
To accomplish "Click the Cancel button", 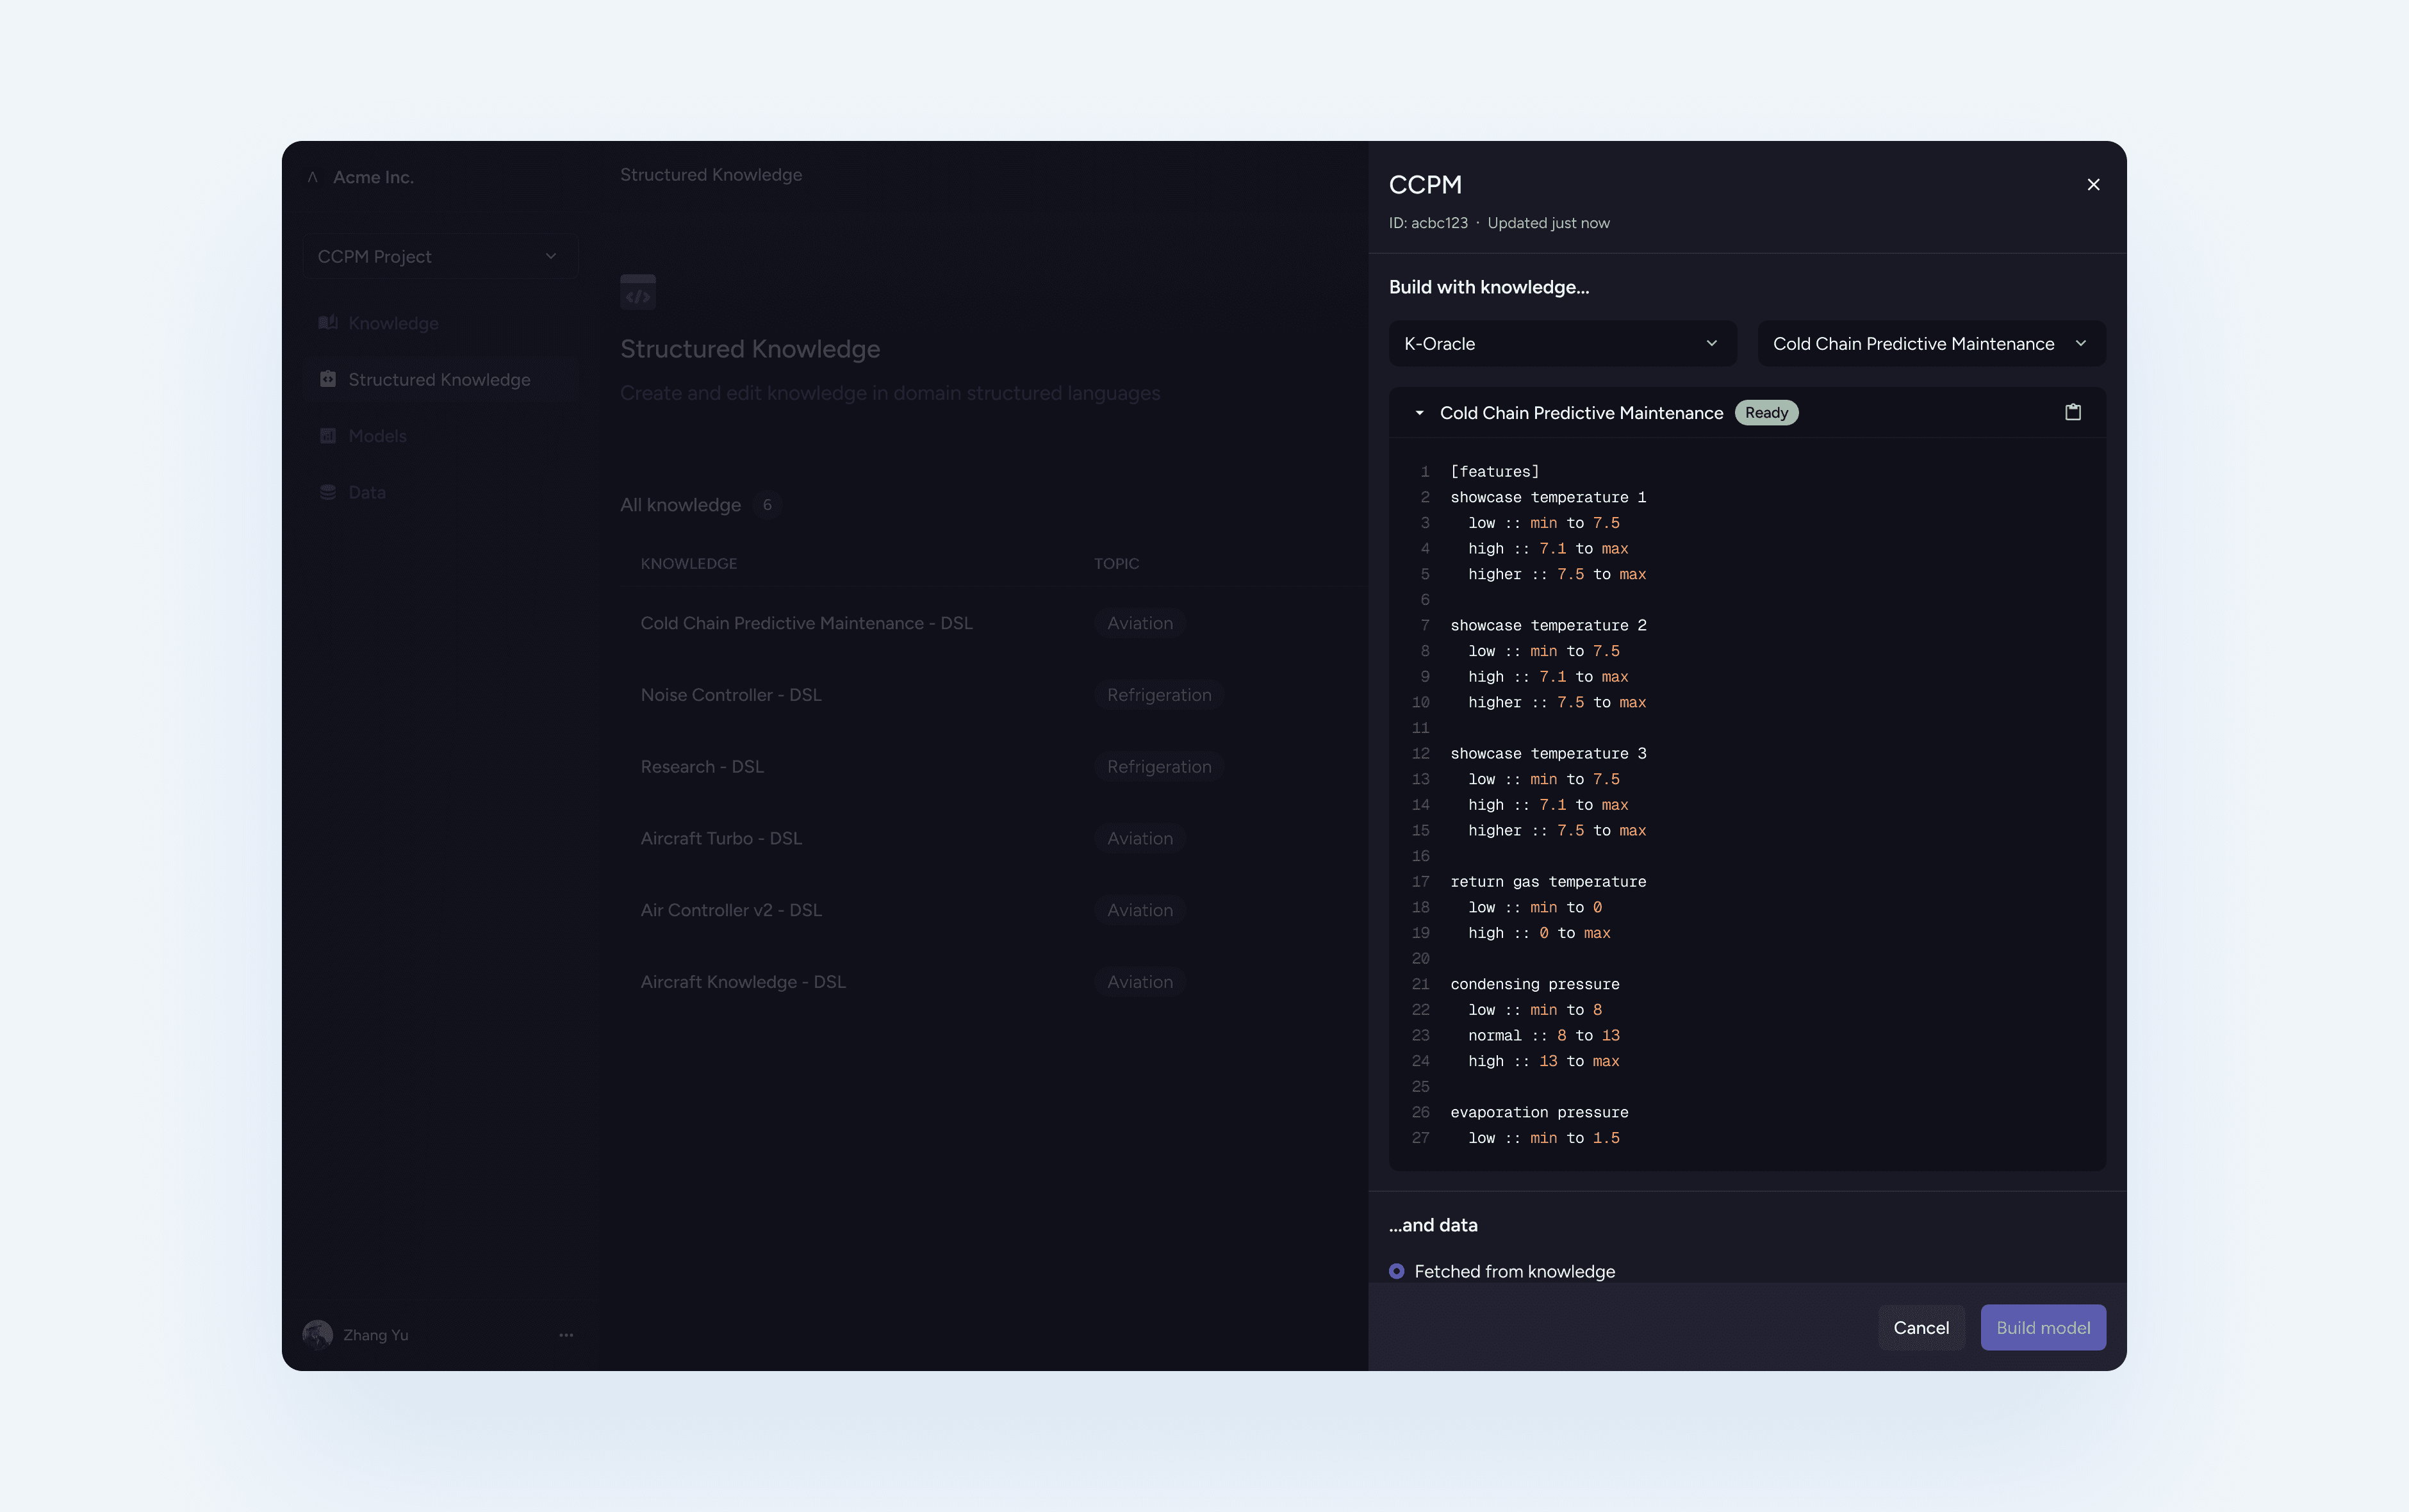I will [1920, 1327].
